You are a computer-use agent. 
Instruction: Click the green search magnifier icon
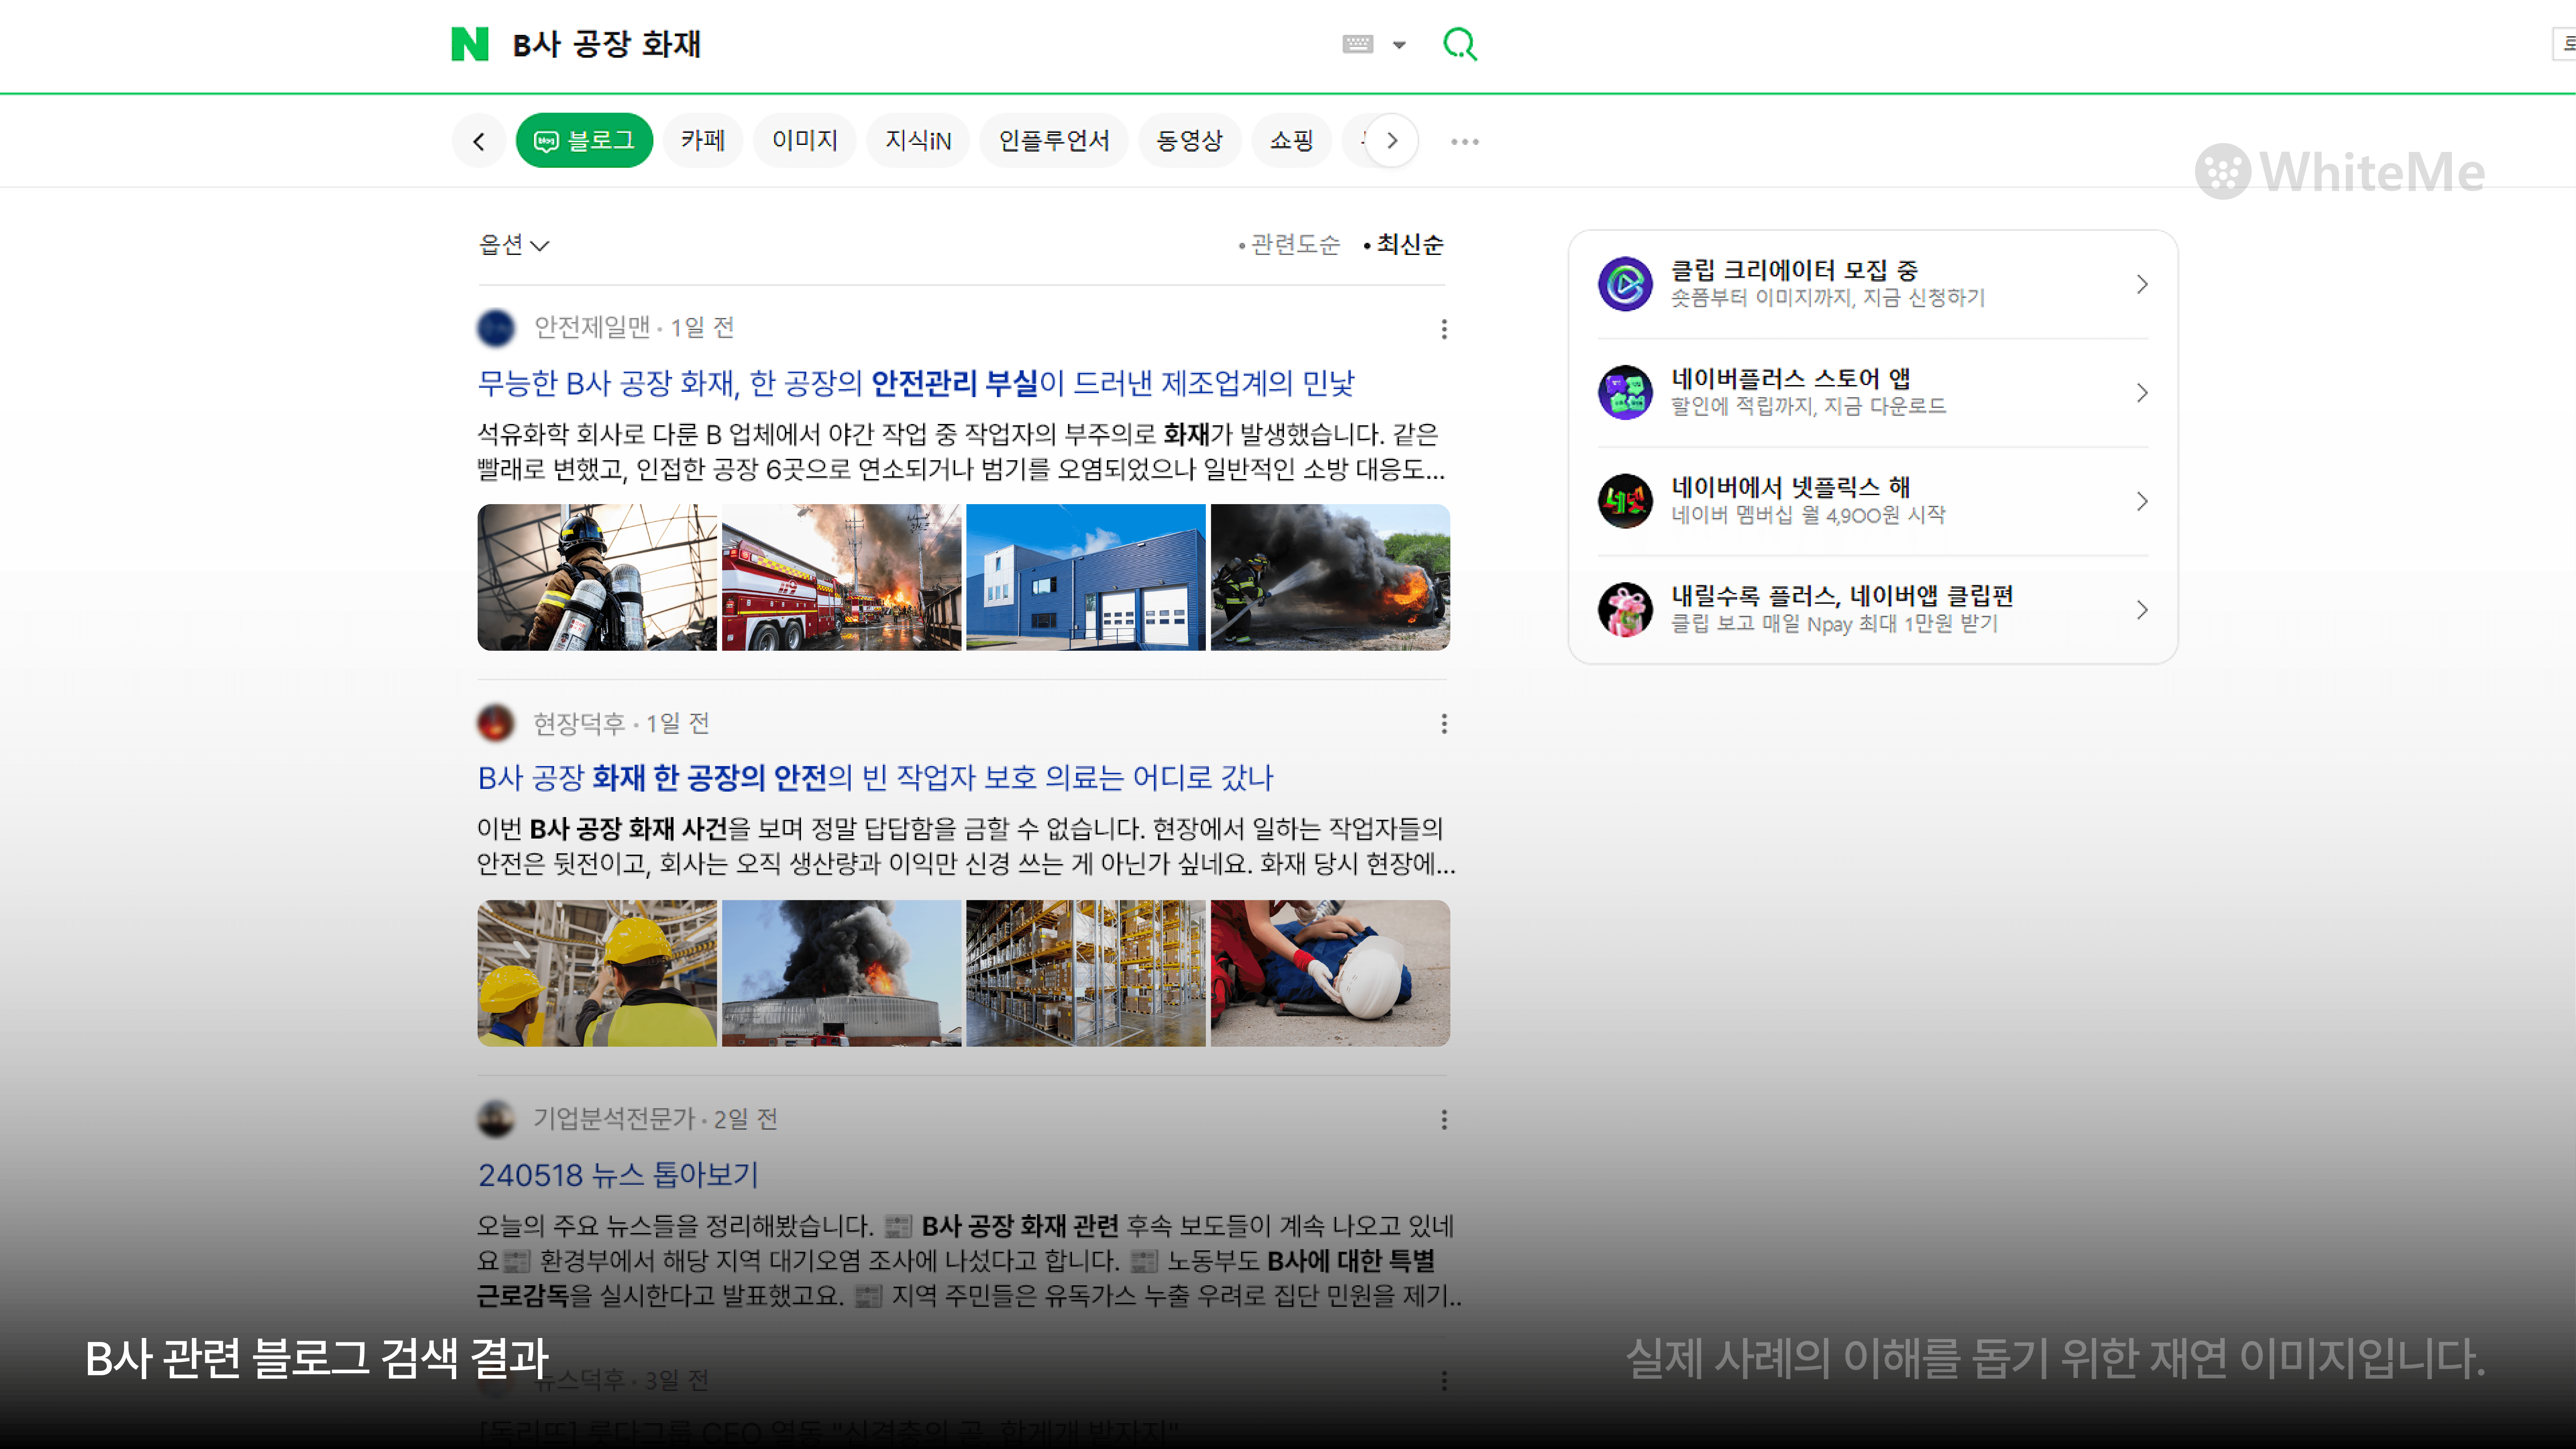(1460, 44)
